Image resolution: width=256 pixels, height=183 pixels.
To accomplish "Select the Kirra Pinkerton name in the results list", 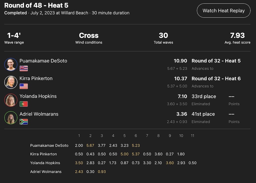I will point(36,79).
